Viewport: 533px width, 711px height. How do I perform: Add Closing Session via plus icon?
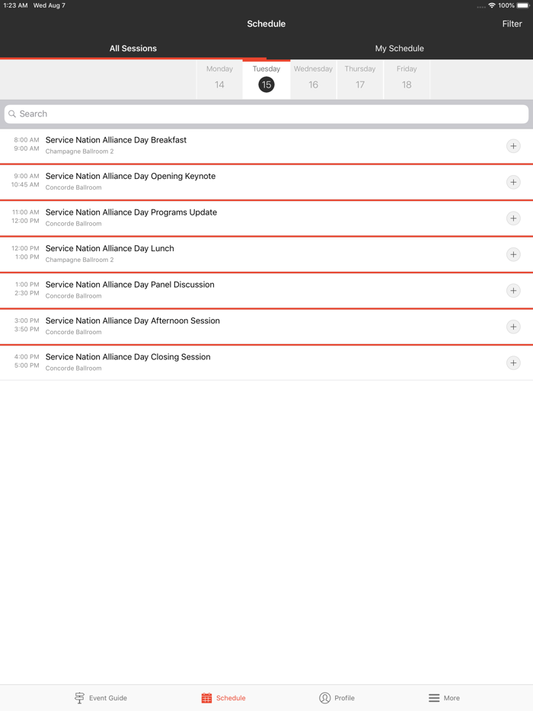pos(513,363)
